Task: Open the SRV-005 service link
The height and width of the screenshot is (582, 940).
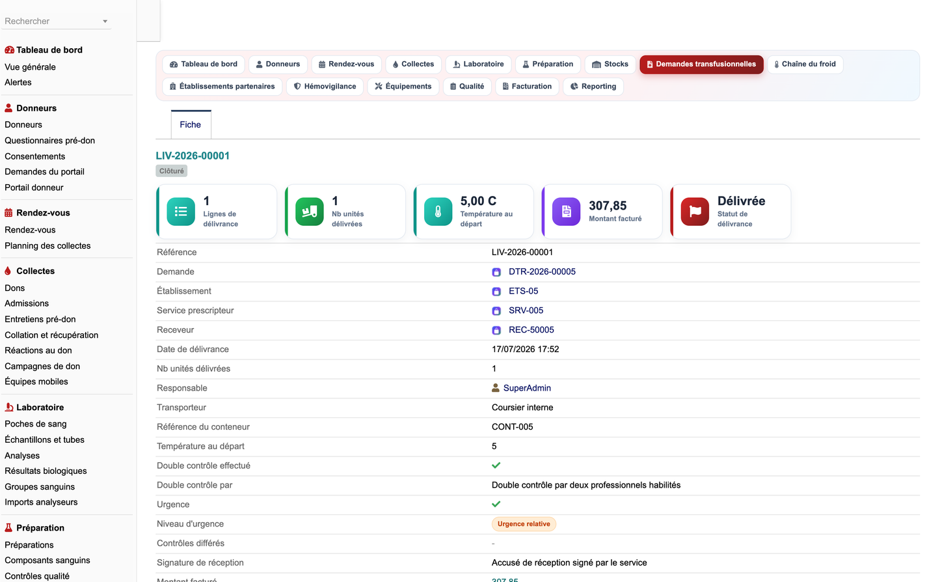Action: click(x=526, y=311)
